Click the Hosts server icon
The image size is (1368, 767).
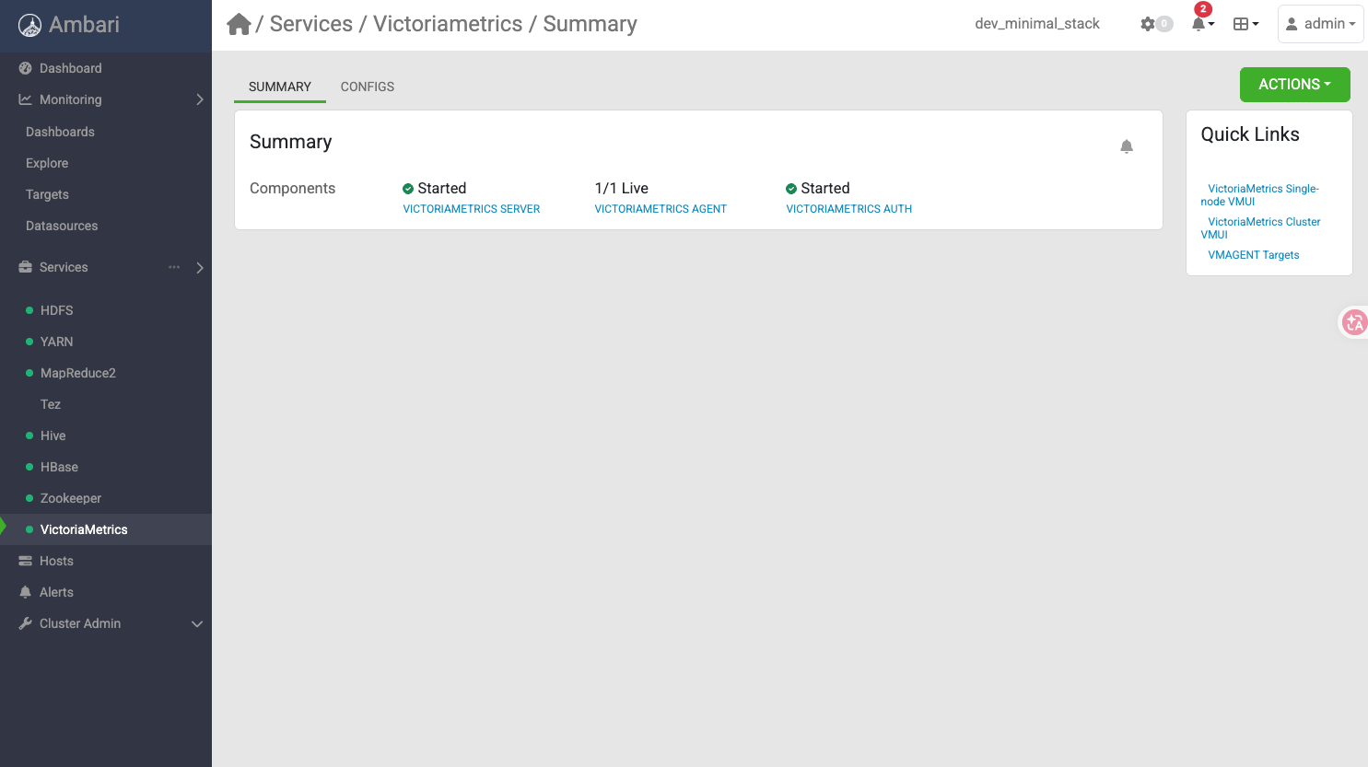(25, 561)
